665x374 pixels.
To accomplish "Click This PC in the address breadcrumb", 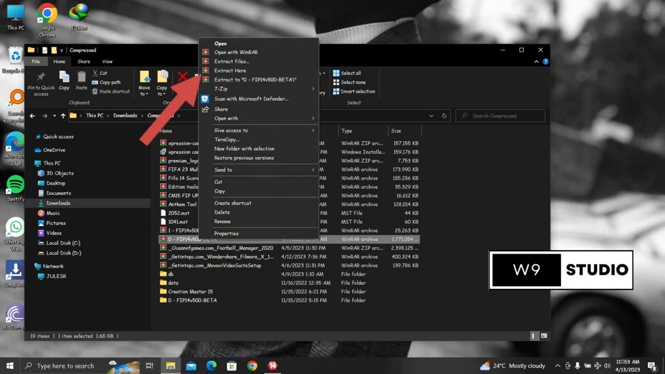I will click(x=95, y=115).
